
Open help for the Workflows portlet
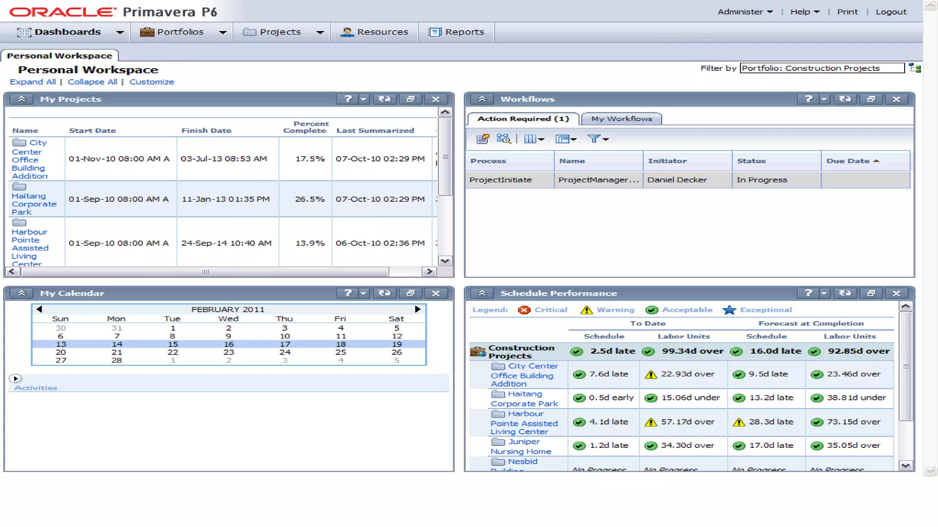[x=808, y=99]
